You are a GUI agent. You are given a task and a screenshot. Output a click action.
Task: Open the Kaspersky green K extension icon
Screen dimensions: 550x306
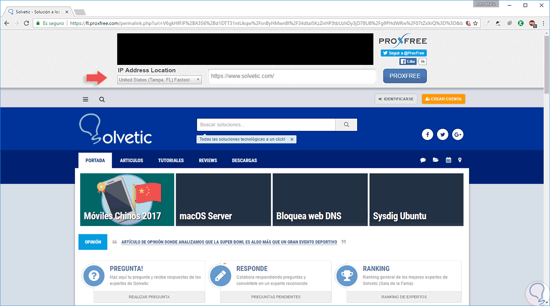click(x=521, y=23)
